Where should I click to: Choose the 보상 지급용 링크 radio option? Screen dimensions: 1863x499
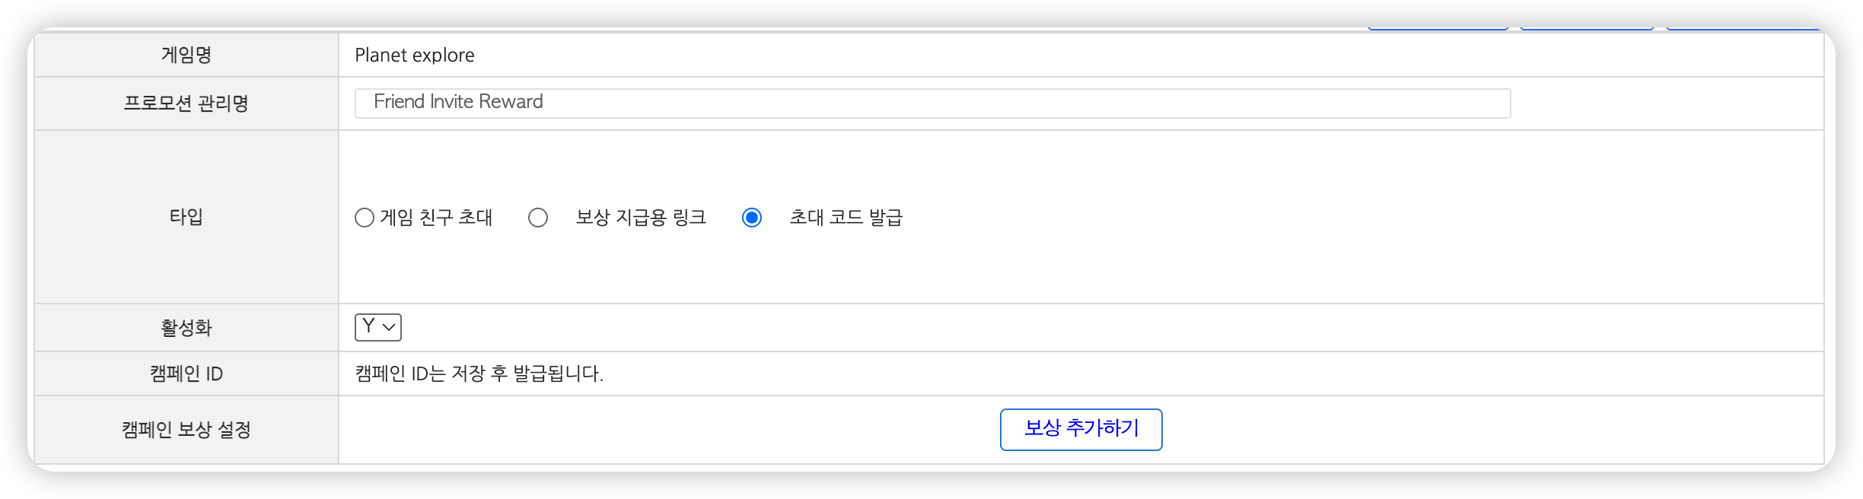pyautogui.click(x=538, y=218)
